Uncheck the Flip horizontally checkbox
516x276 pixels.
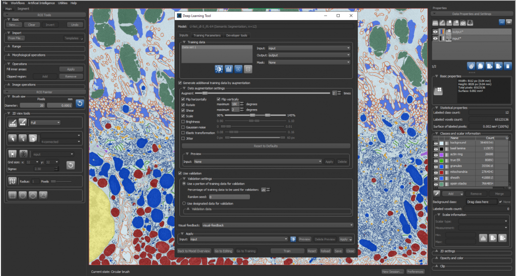coord(183,99)
